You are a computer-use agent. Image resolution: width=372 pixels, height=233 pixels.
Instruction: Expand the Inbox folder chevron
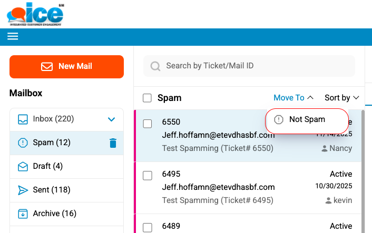click(x=111, y=119)
